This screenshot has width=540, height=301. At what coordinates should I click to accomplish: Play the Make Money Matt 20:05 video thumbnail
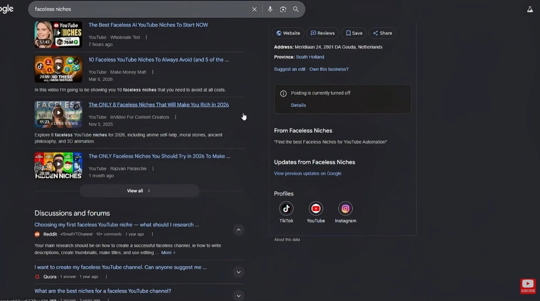click(58, 69)
